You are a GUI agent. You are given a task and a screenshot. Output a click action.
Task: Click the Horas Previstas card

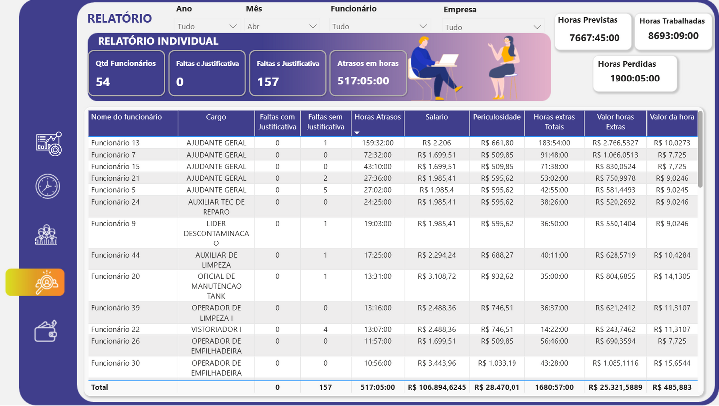(593, 31)
